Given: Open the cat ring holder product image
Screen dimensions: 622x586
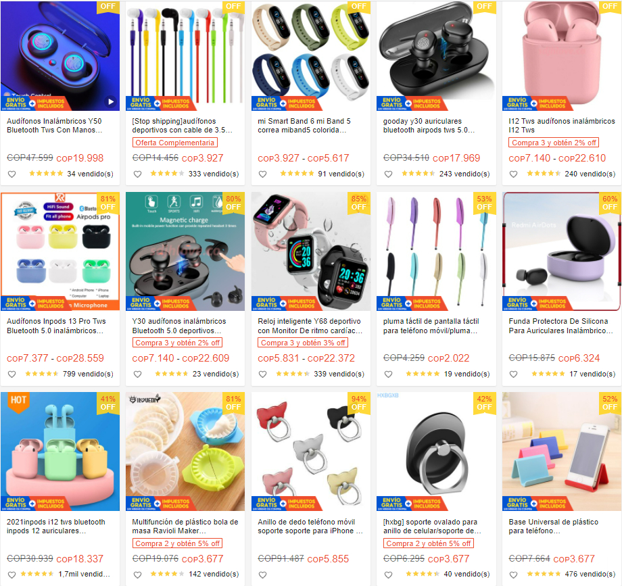Looking at the screenshot, I should [310, 451].
